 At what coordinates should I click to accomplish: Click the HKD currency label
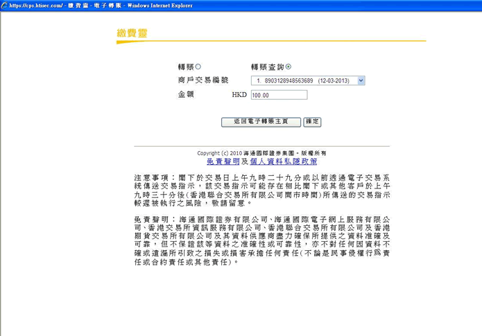point(239,95)
